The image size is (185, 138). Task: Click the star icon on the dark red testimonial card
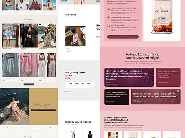[178, 91]
